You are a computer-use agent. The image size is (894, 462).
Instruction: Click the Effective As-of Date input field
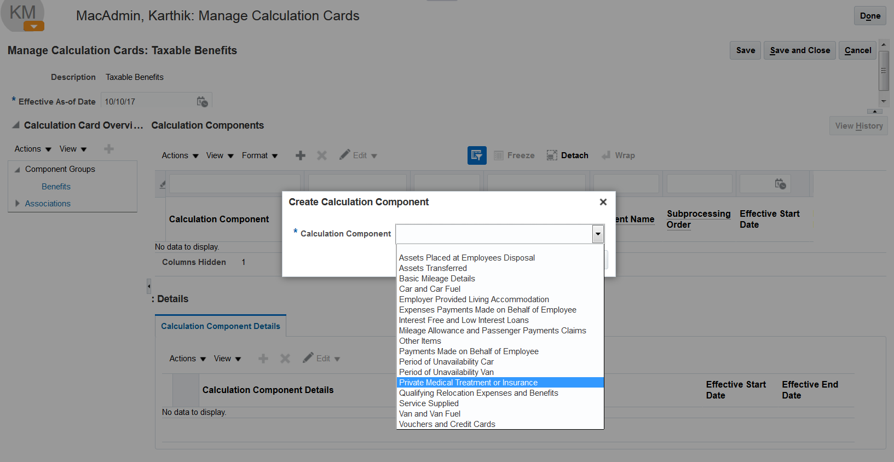coord(148,102)
